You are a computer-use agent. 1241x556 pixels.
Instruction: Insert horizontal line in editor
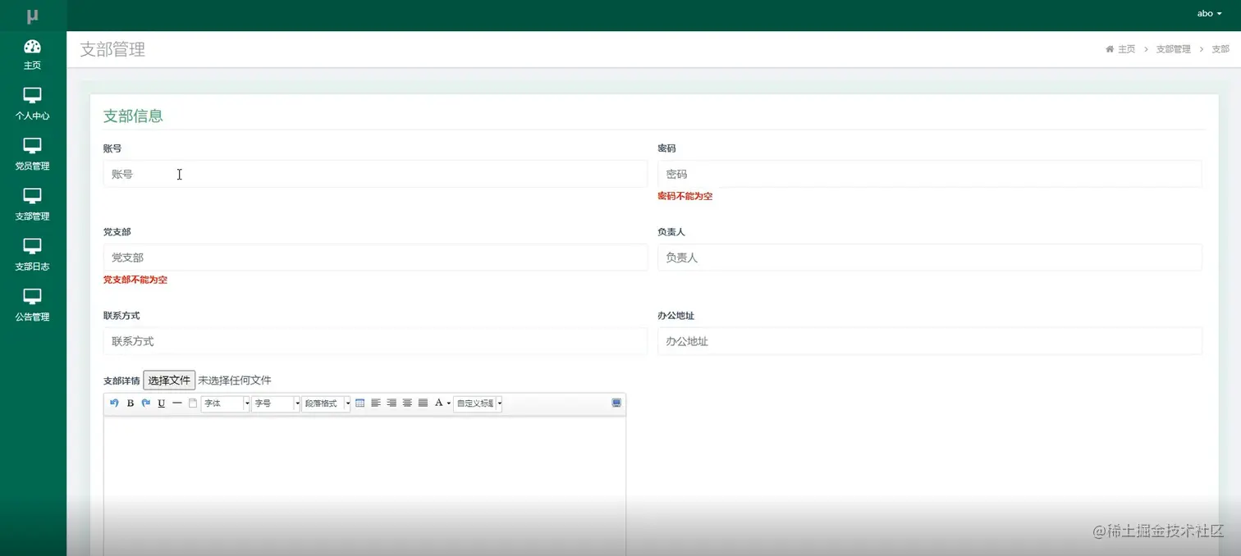click(x=177, y=403)
